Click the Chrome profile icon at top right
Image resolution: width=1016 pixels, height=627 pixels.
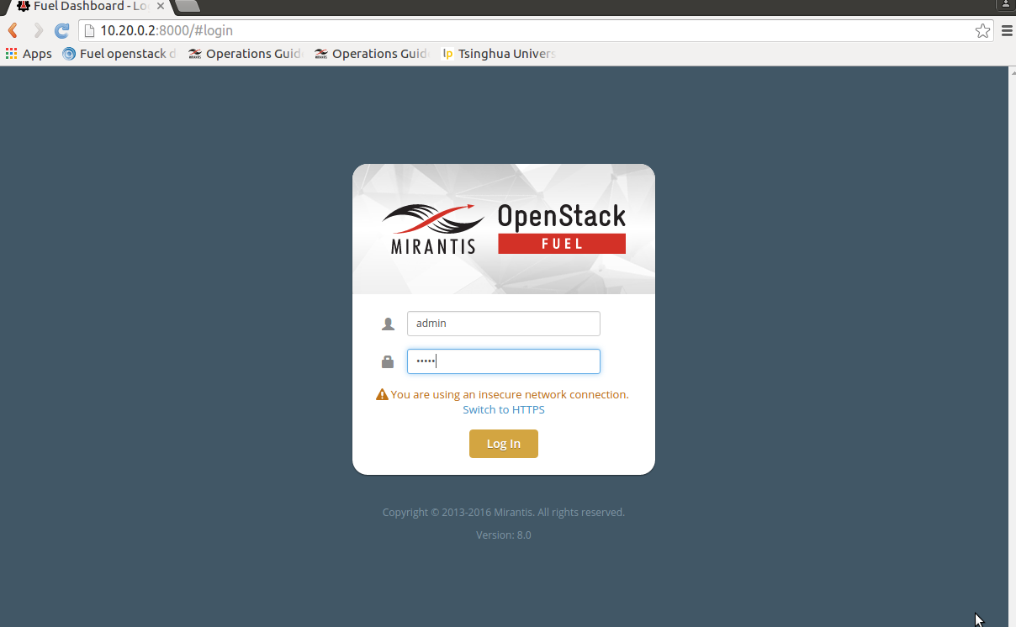1005,4
